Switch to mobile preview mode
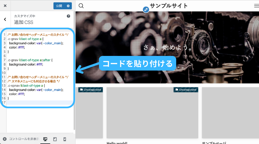259x144 pixels. click(64, 139)
